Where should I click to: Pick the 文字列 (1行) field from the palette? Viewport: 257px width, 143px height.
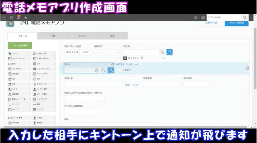(44, 53)
